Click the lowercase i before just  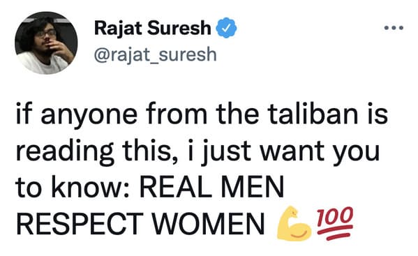(191, 151)
